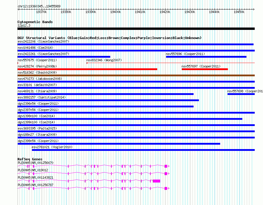This screenshot has height=205, width=263.
Task: Click the red bar under nsv557697
Action: click(x=204, y=69)
